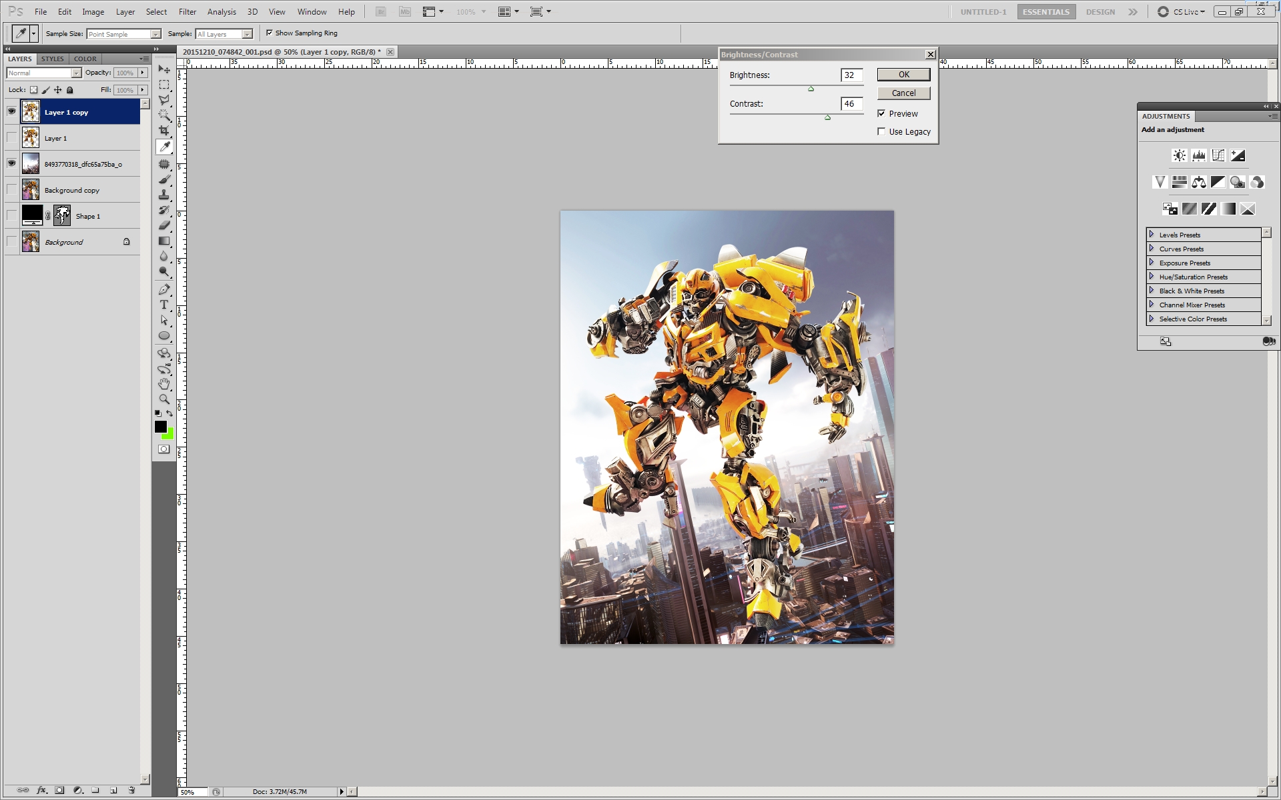This screenshot has height=800, width=1281.
Task: Hide the 8493770318_dfc65a75ba_o layer
Action: coord(11,163)
